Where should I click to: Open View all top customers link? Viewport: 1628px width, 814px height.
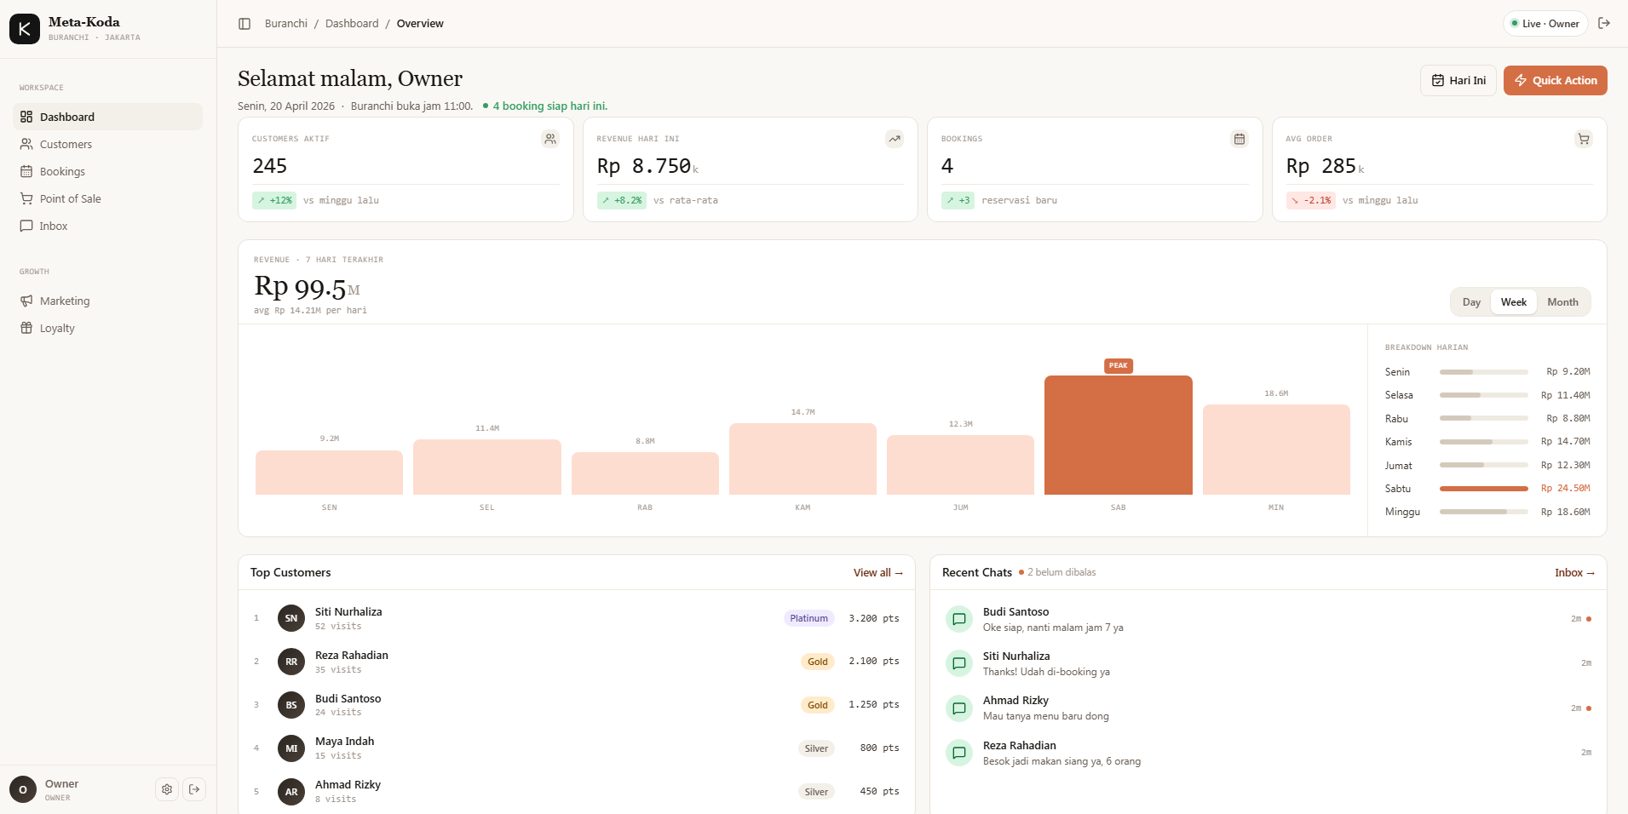878,573
